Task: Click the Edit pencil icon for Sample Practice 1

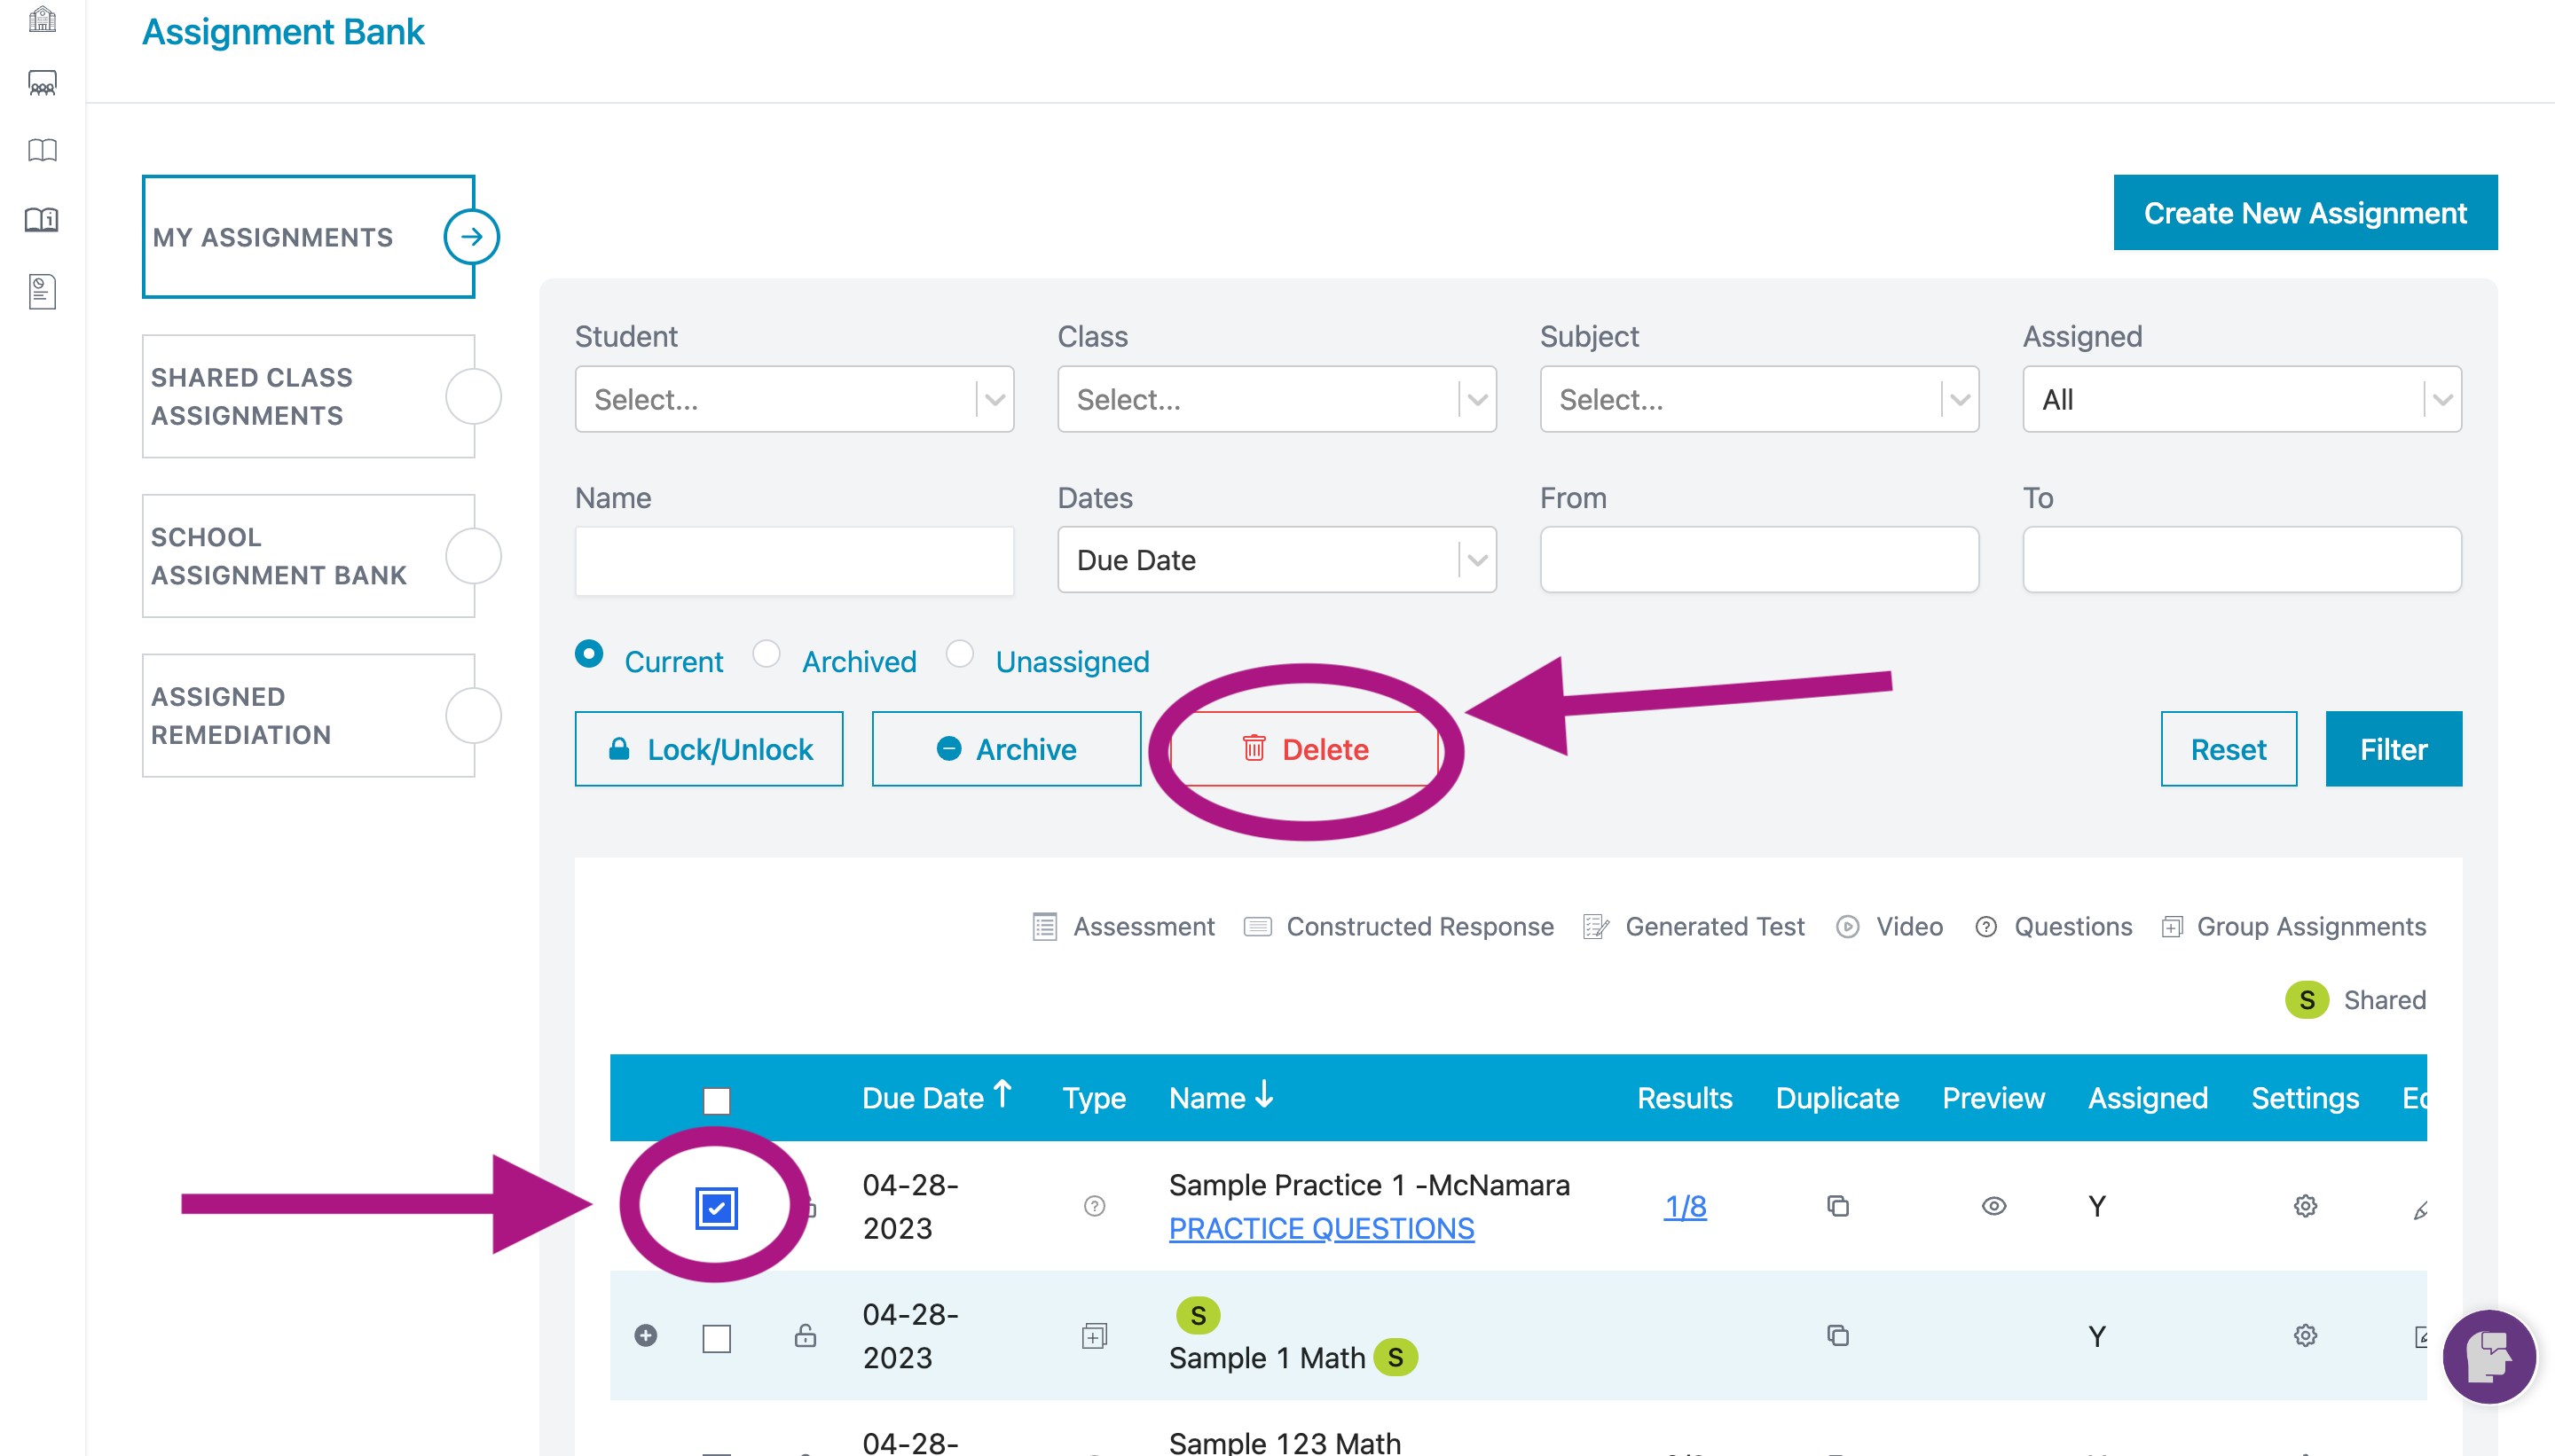Action: point(2420,1207)
